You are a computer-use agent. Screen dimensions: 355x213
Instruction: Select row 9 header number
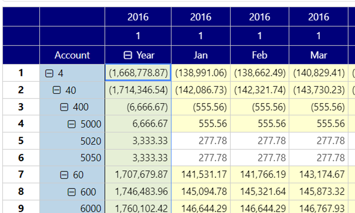point(20,208)
